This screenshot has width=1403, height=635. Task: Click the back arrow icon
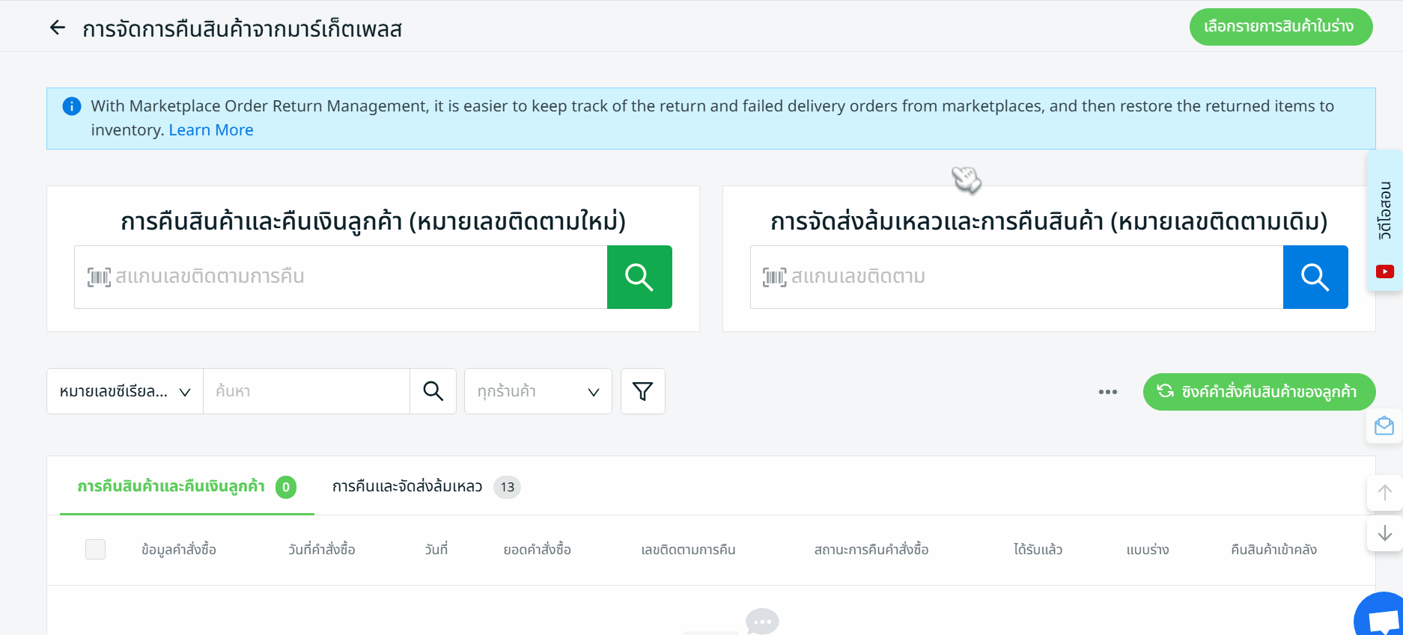coord(58,28)
